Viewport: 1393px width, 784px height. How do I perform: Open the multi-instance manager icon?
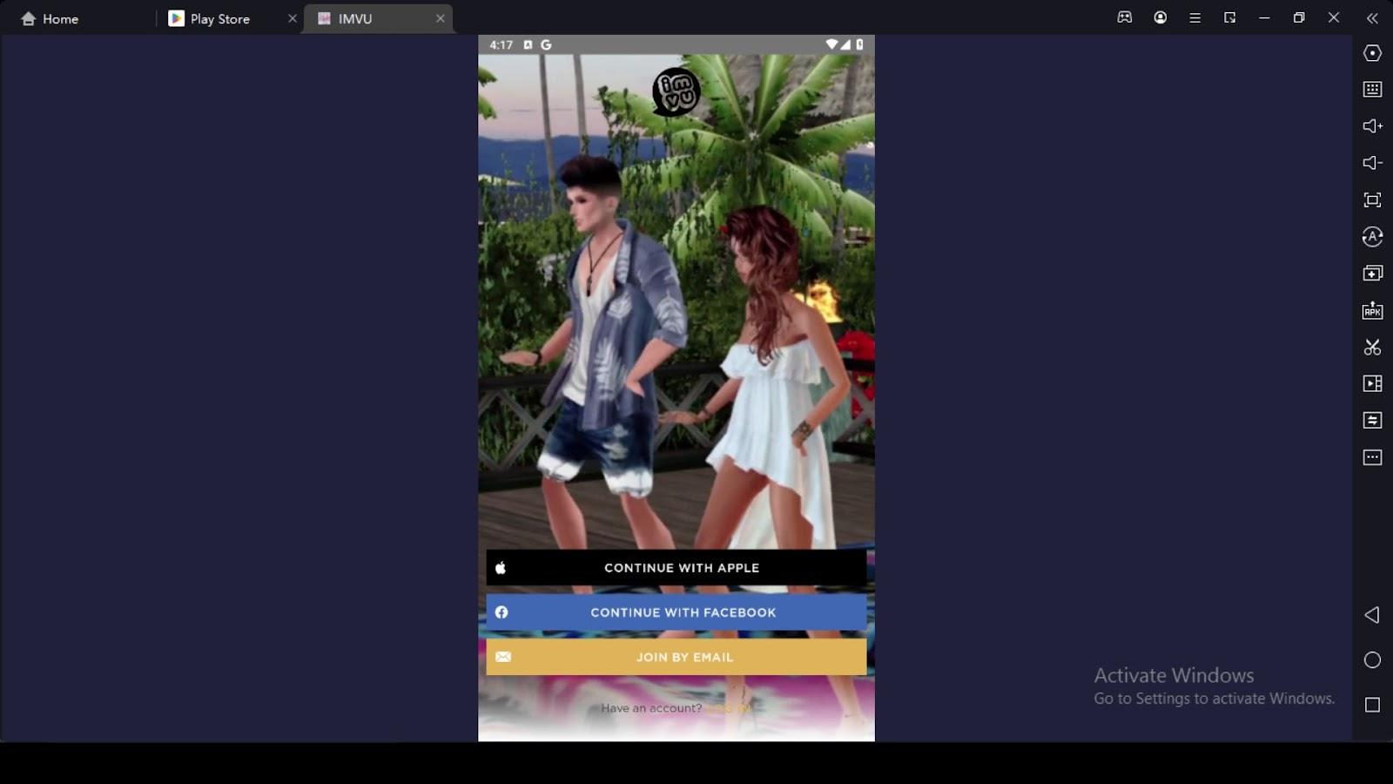1372,274
